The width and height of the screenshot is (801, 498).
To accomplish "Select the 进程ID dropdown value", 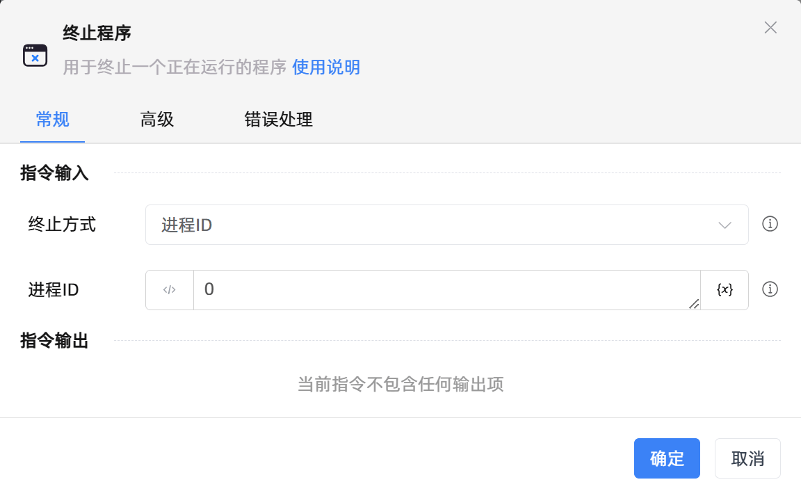I will click(185, 225).
